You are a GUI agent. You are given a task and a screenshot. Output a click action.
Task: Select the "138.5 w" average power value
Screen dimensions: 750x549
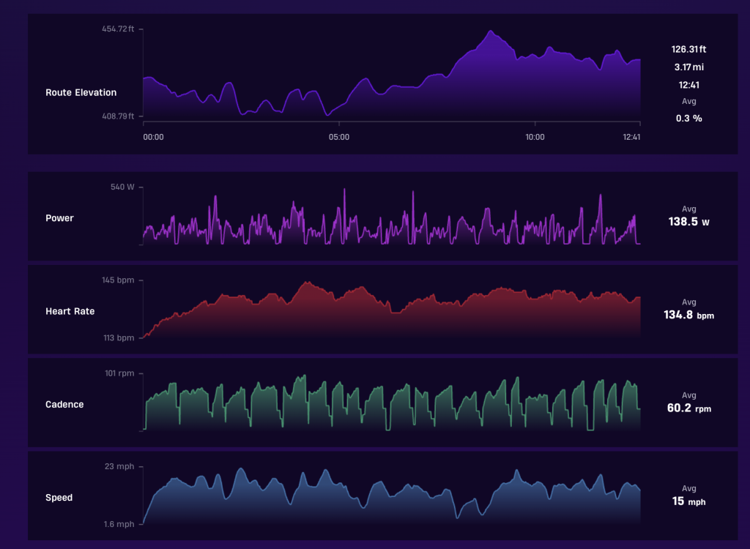pyautogui.click(x=688, y=222)
